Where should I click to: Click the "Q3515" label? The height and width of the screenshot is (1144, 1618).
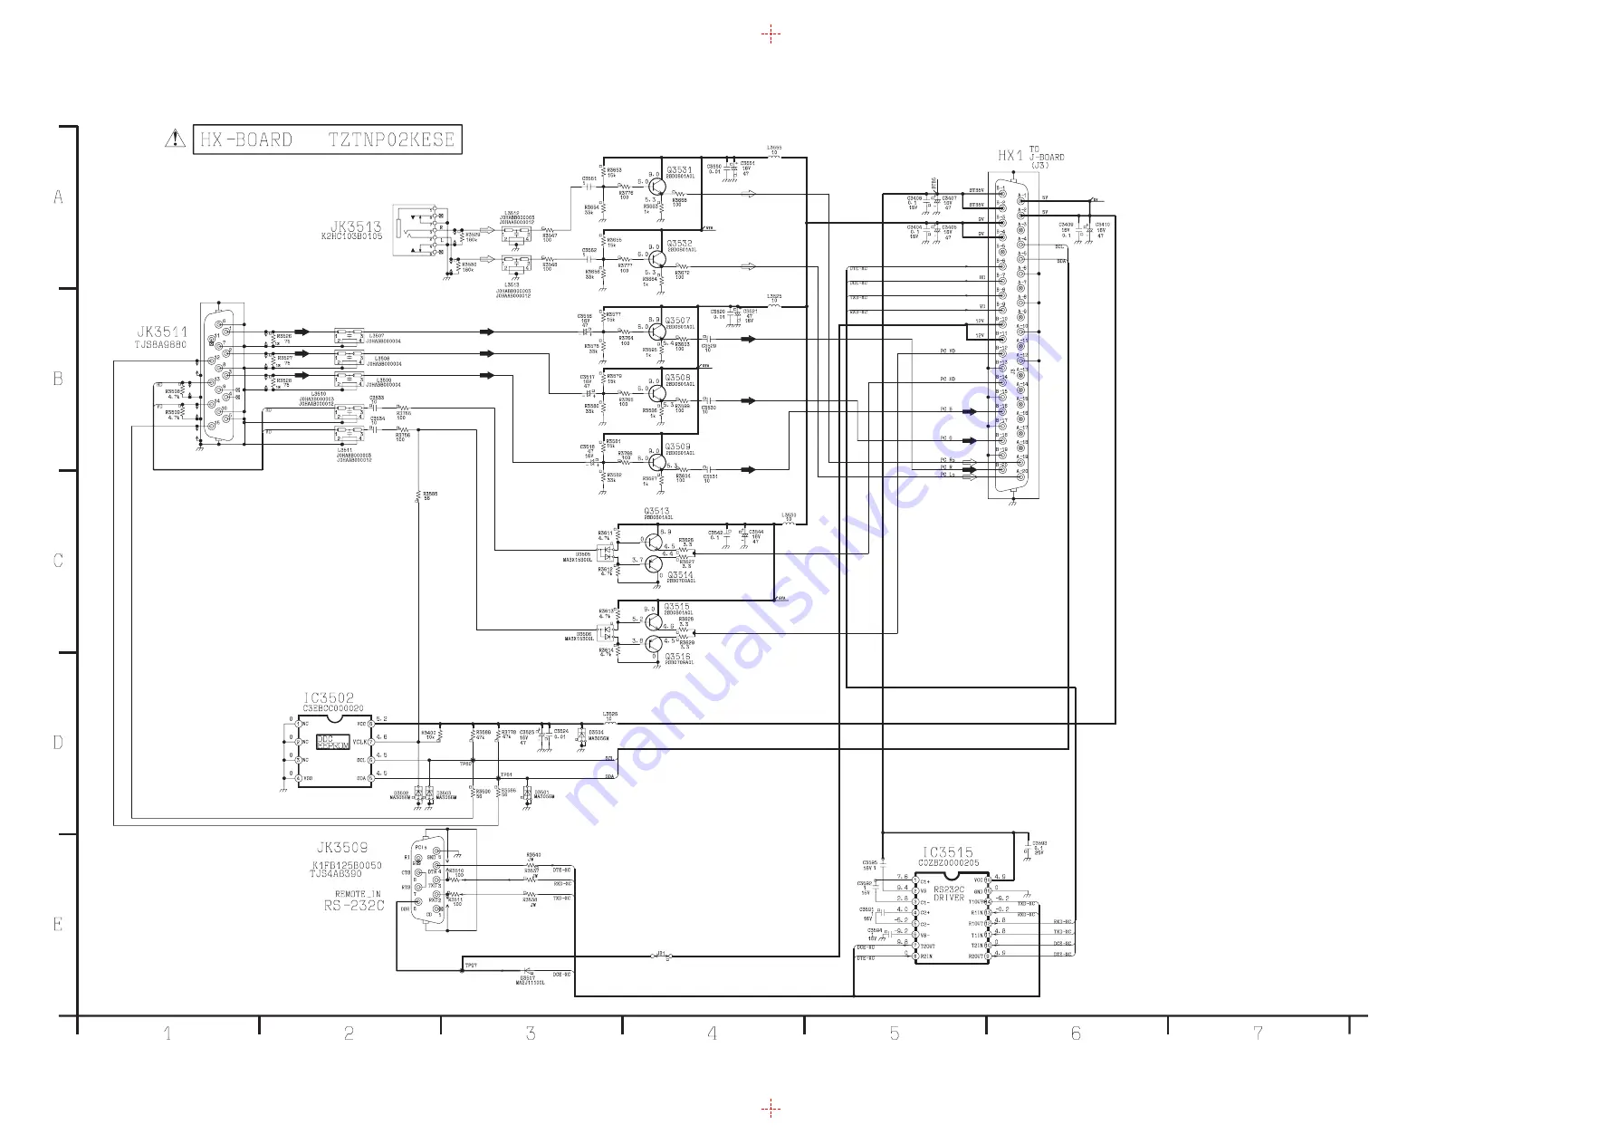pos(677,607)
